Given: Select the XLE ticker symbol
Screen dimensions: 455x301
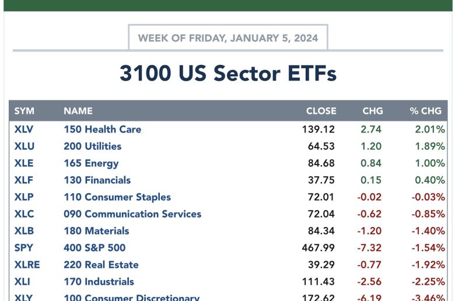Looking at the screenshot, I should pyautogui.click(x=24, y=163).
